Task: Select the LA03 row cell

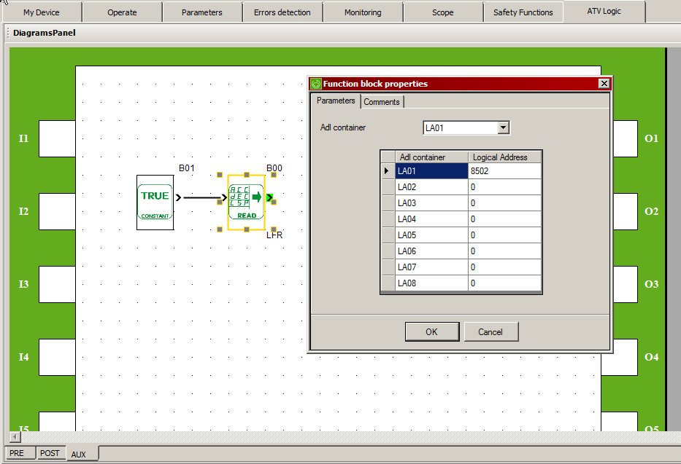Action: [431, 202]
